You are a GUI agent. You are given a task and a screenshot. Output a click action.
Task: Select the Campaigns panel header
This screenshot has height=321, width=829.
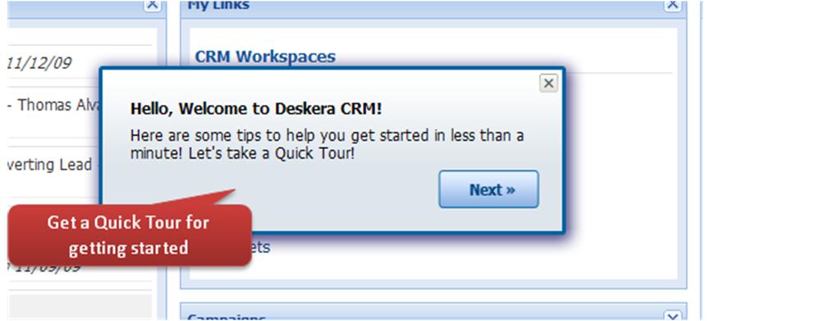click(433, 314)
